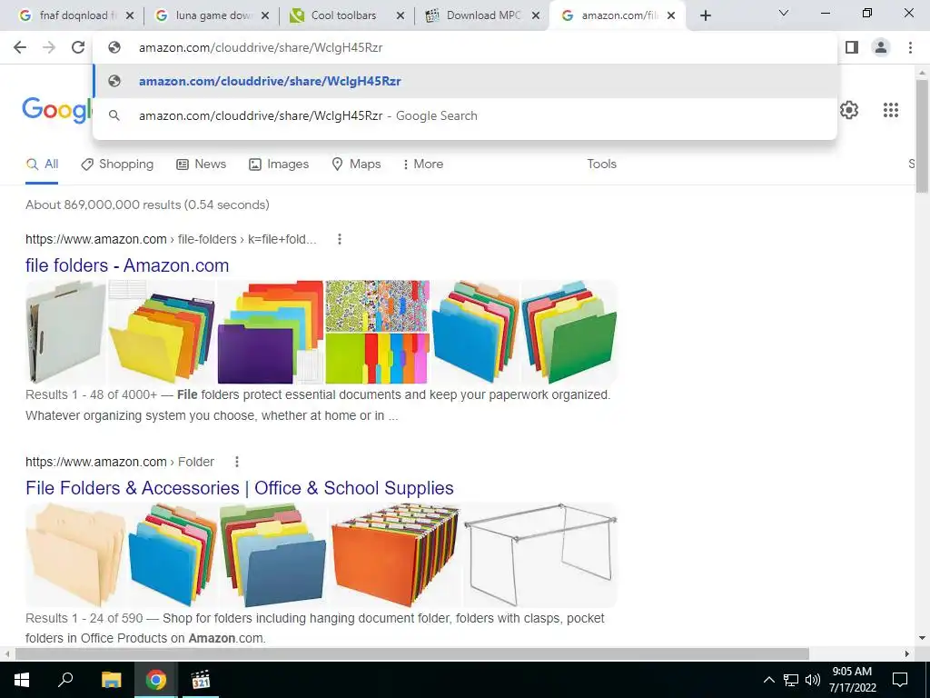
Task: Open the notification center icon
Action: (x=900, y=680)
